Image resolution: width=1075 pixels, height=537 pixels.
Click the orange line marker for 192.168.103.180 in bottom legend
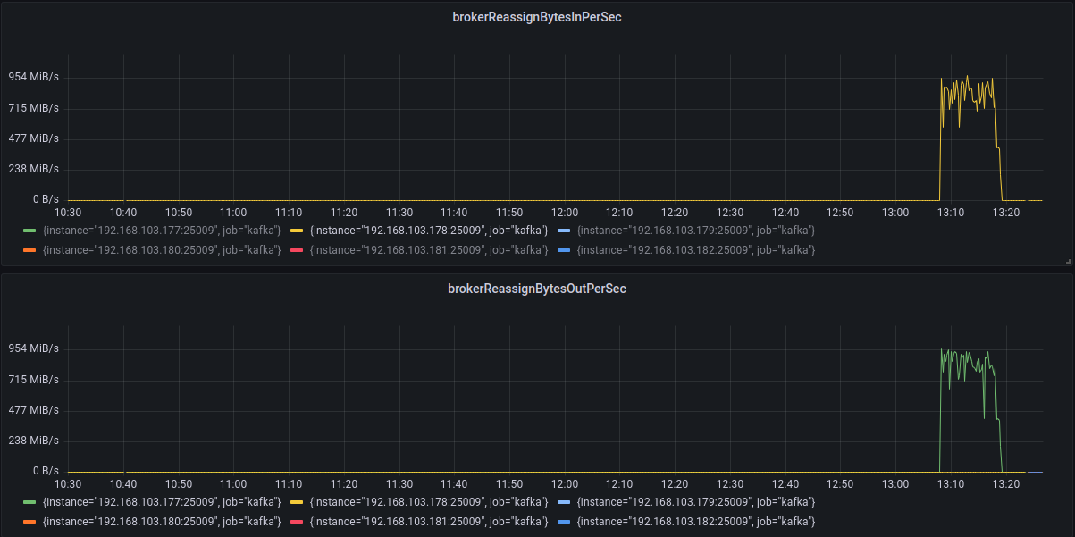[x=30, y=521]
